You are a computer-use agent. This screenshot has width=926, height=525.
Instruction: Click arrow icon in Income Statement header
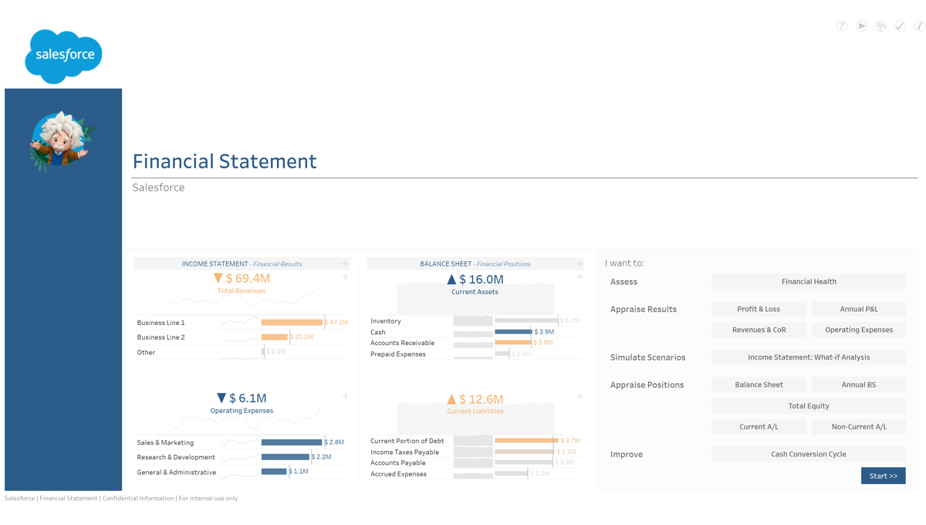[344, 264]
